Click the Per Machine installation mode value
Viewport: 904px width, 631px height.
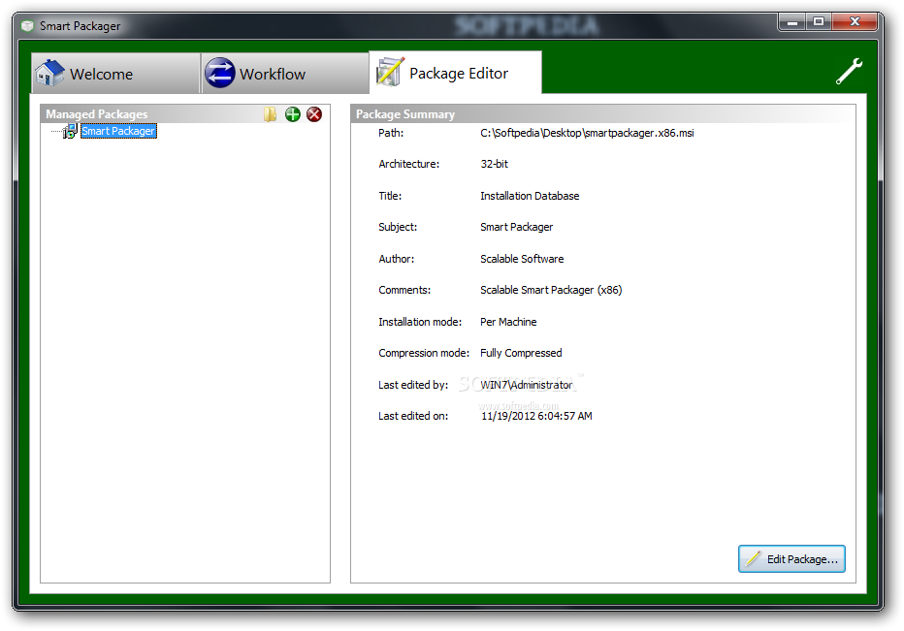coord(508,322)
